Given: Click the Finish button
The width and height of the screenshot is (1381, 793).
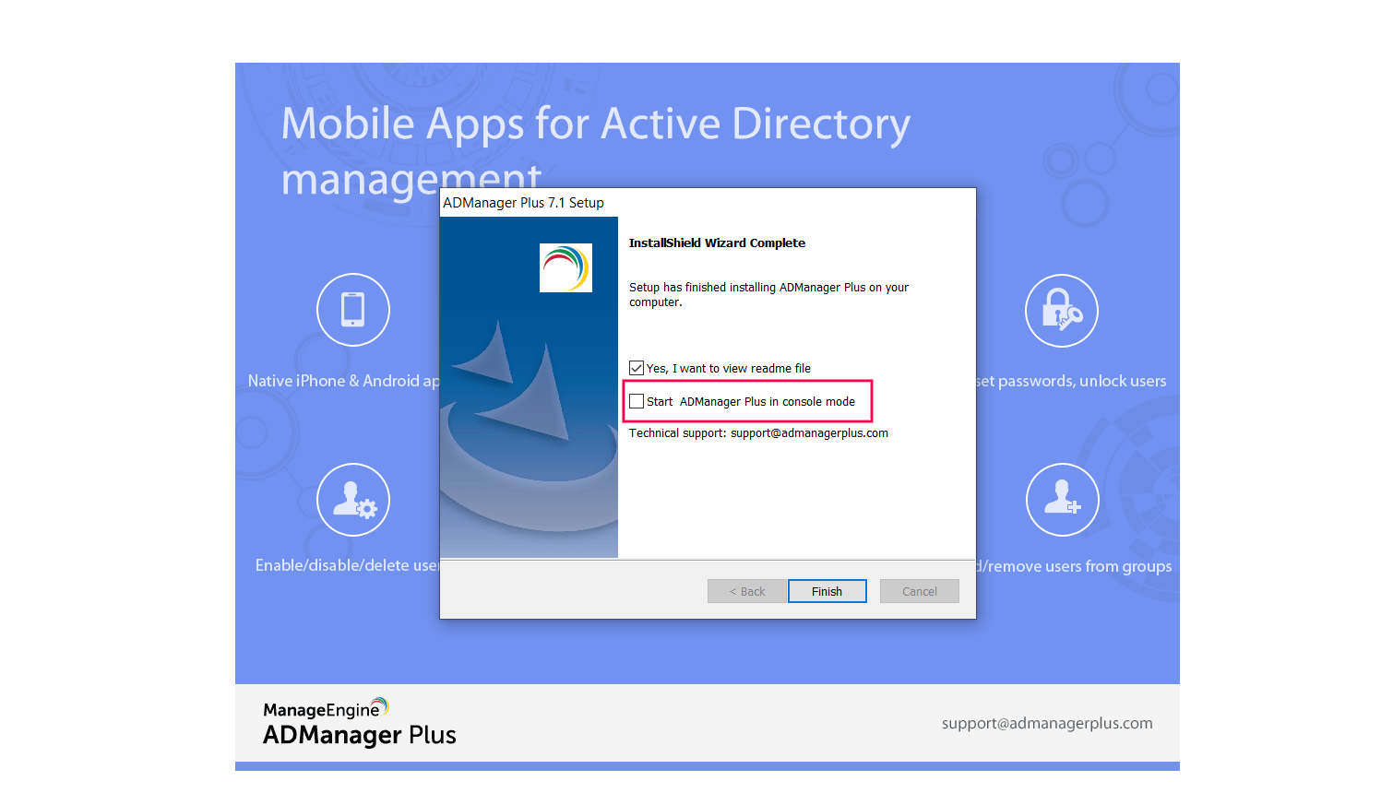Looking at the screenshot, I should pos(827,591).
